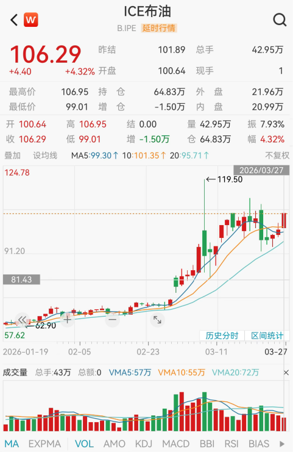Viewport: 293px width, 452px height.
Task: Open 历史分时 historical intraday view
Action: (222, 336)
